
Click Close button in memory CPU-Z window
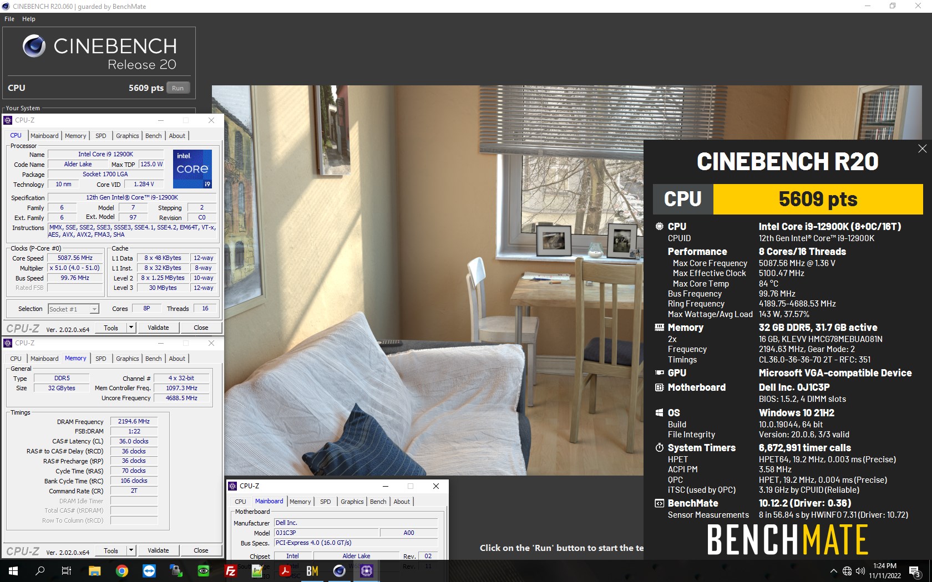201,550
